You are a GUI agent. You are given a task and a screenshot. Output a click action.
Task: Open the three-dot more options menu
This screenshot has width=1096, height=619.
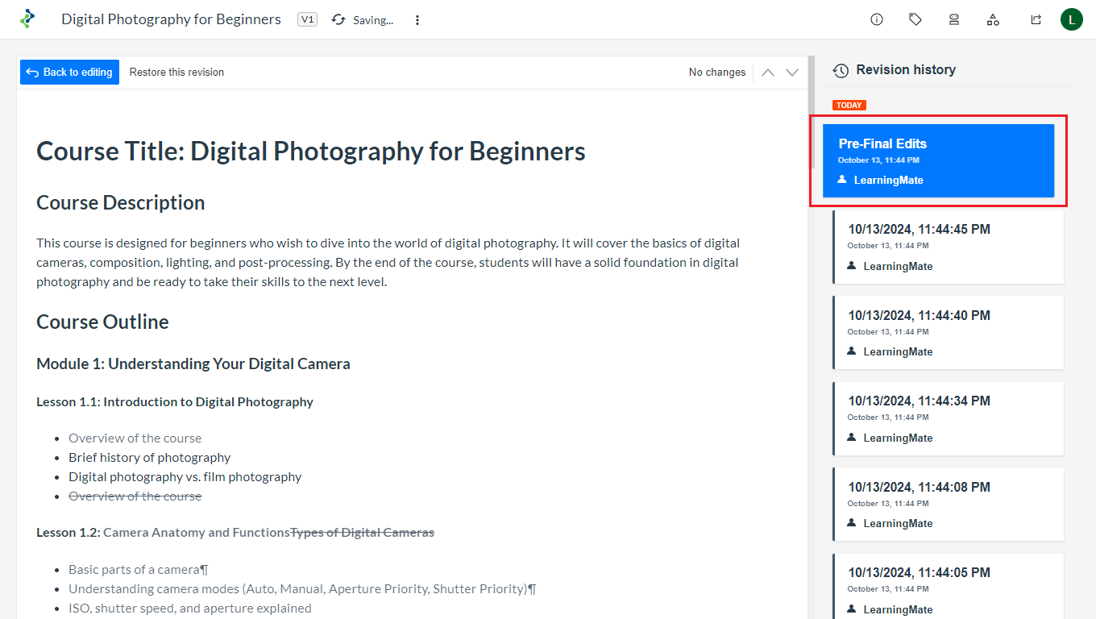coord(417,19)
